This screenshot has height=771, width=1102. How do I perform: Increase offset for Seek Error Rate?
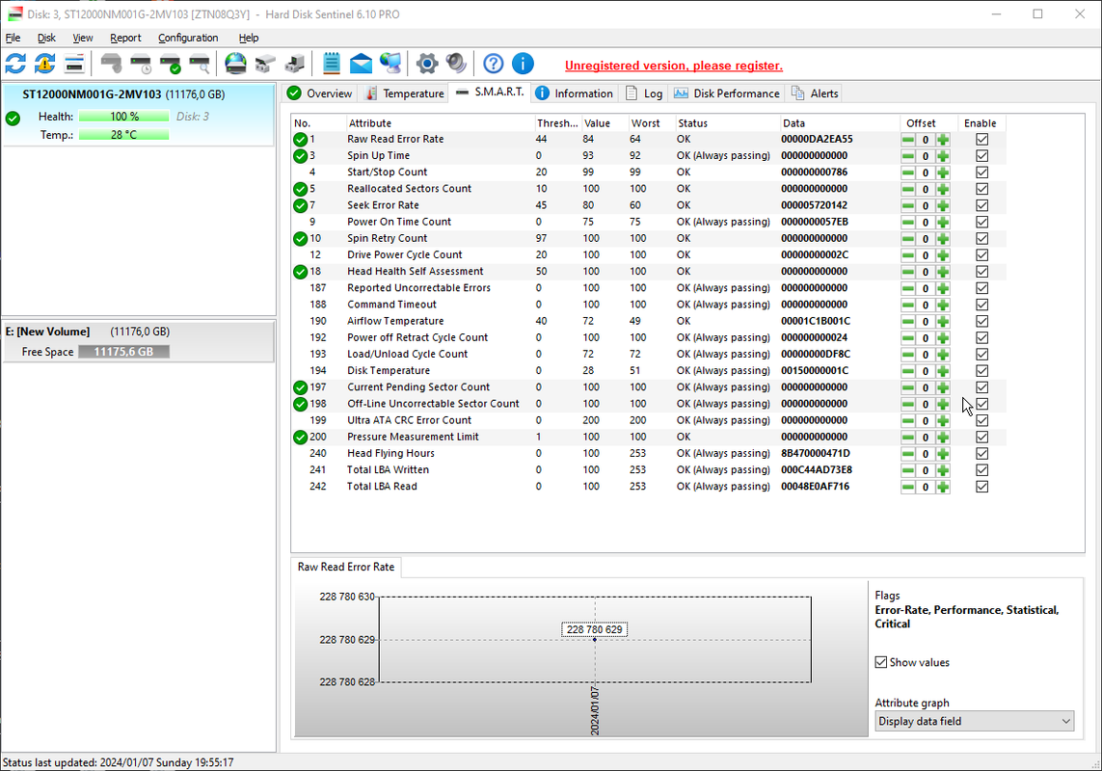943,205
